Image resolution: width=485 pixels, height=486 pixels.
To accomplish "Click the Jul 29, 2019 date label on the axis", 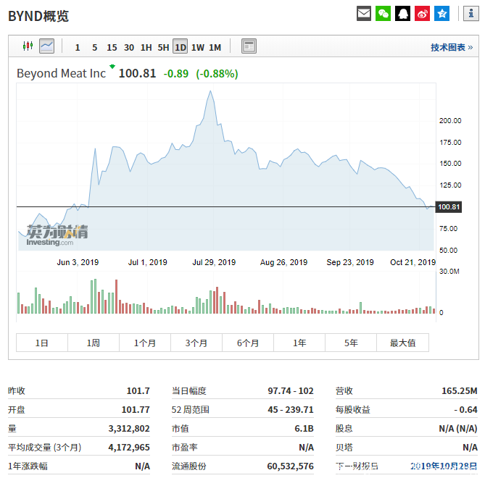I will point(214,262).
